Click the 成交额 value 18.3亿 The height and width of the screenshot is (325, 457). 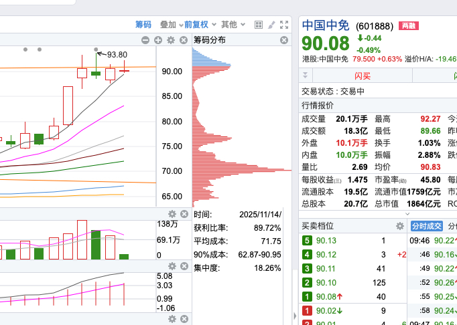(356, 131)
